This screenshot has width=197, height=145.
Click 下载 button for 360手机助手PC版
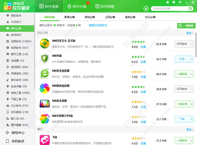click(x=182, y=119)
